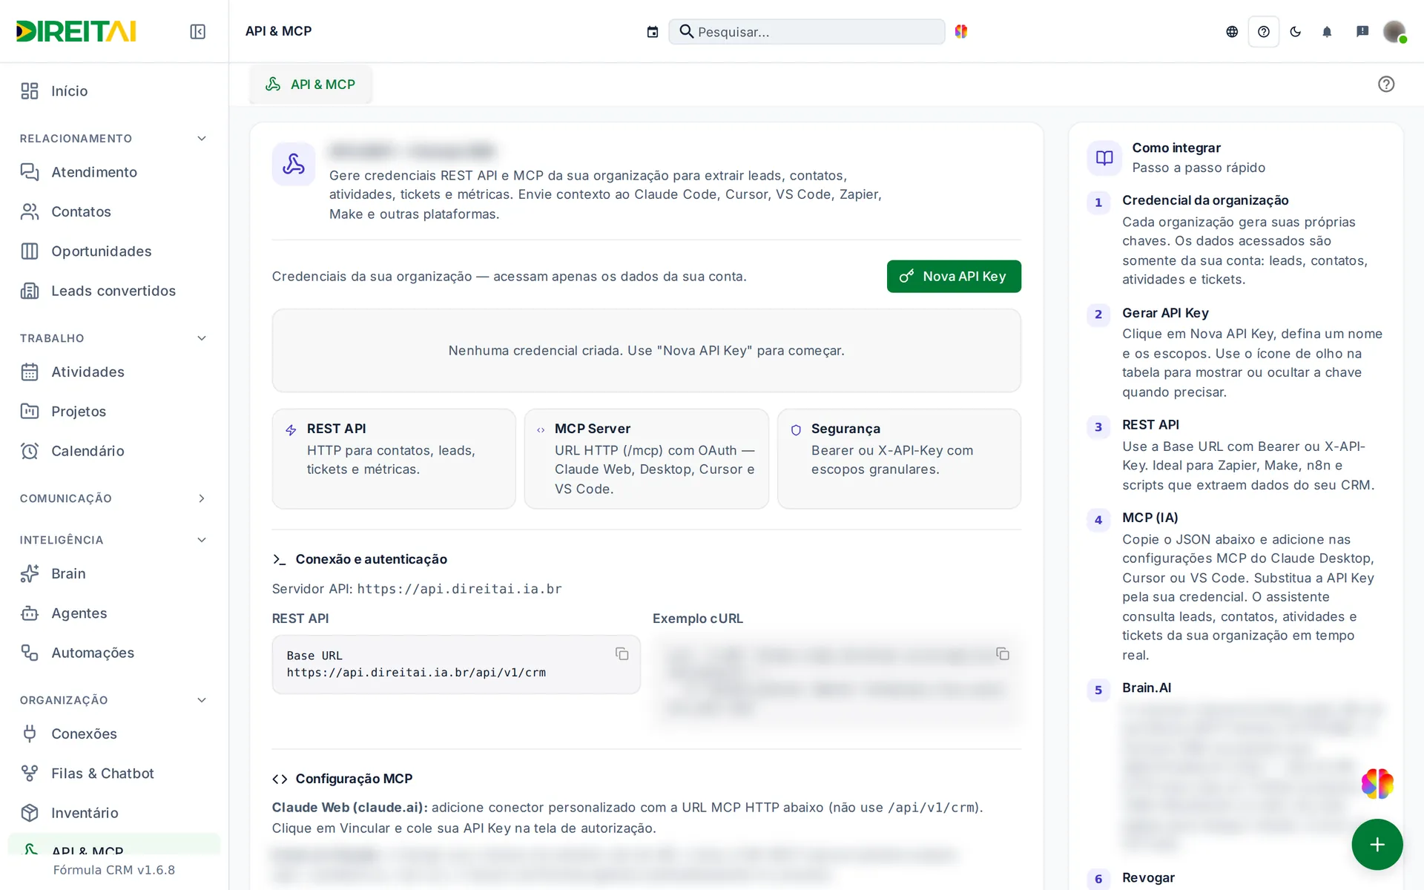Viewport: 1424px width, 890px height.
Task: Go to Início in the sidebar
Action: (x=114, y=90)
